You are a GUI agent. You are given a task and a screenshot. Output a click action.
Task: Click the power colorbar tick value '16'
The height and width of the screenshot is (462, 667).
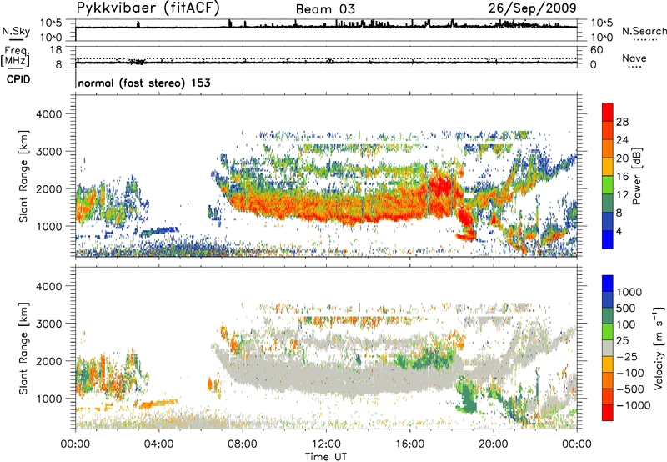click(622, 177)
